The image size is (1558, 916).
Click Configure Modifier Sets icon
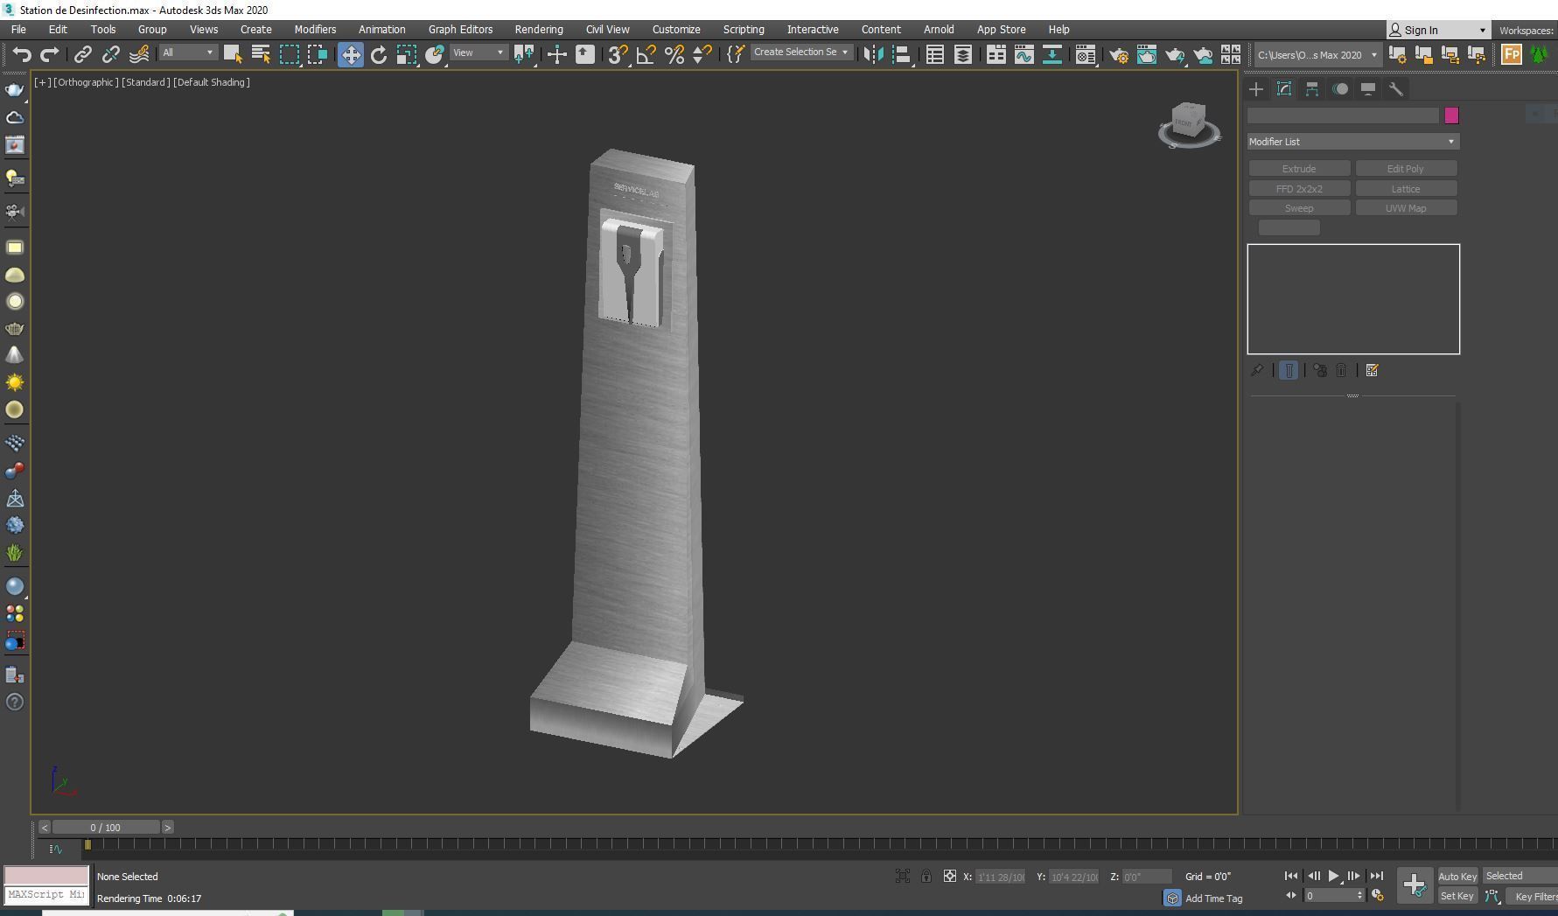1372,370
